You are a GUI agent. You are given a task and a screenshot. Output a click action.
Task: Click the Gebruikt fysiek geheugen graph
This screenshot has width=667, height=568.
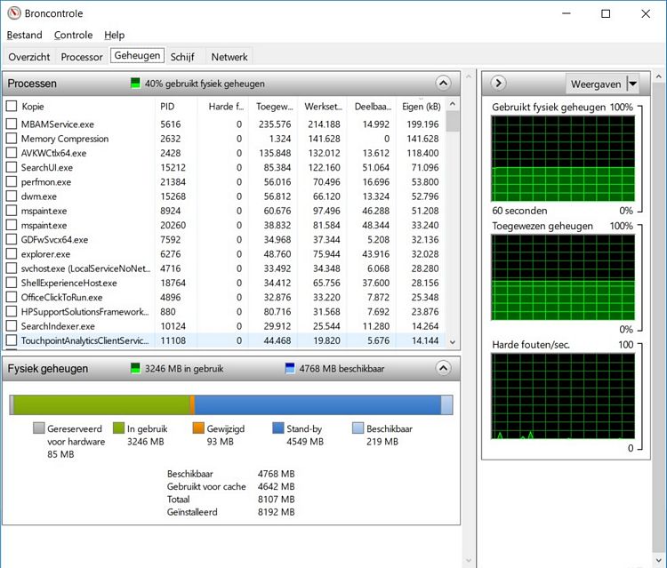coord(563,158)
